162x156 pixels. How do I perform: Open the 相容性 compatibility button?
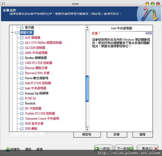tap(87, 134)
